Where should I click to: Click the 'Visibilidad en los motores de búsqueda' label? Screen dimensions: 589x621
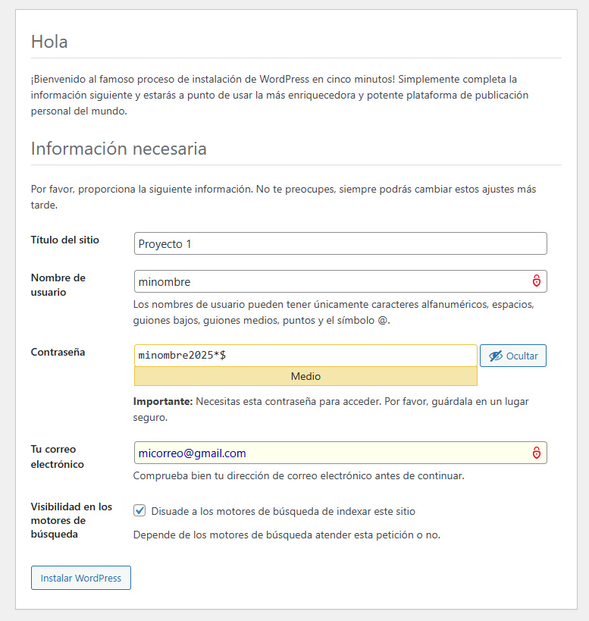tap(71, 520)
